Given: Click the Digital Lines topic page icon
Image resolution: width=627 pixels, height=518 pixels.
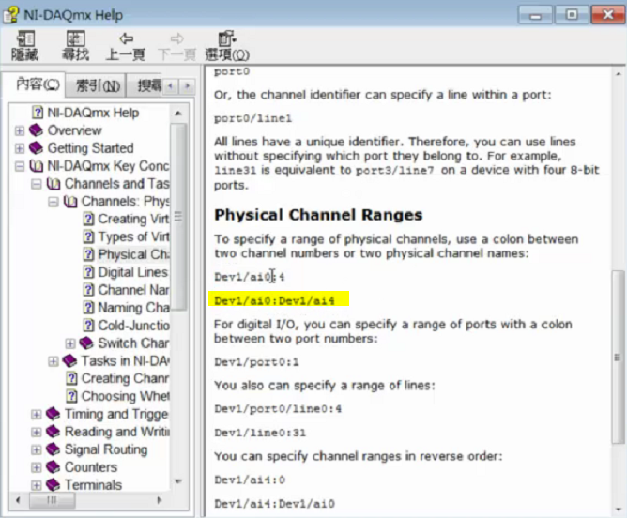Looking at the screenshot, I should point(88,272).
